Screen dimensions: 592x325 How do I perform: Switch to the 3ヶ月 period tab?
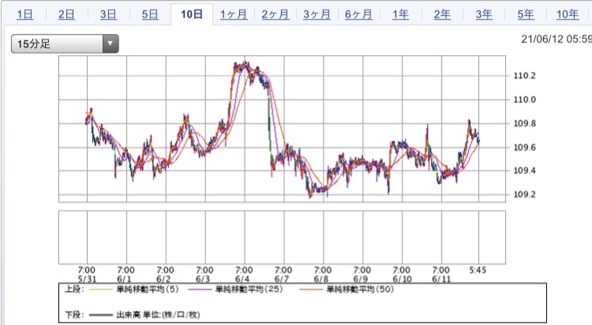pos(317,15)
